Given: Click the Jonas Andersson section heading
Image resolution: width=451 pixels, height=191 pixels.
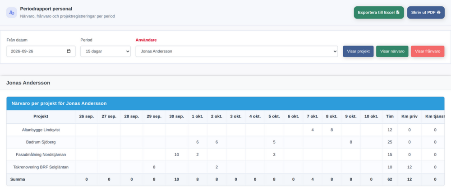Looking at the screenshot, I should (28, 83).
